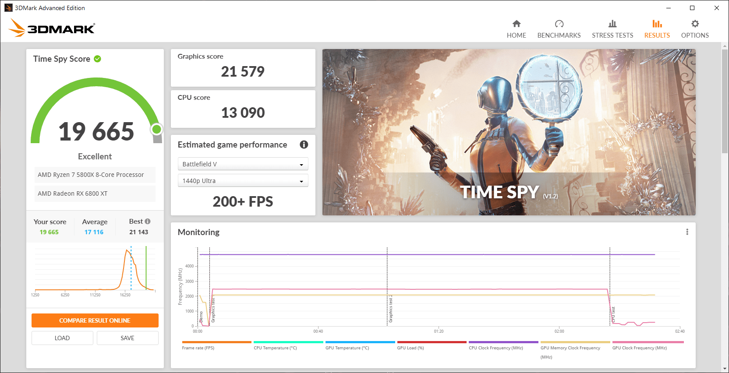Click the main score 19 665 in the gauge
The image size is (729, 373).
tap(96, 131)
